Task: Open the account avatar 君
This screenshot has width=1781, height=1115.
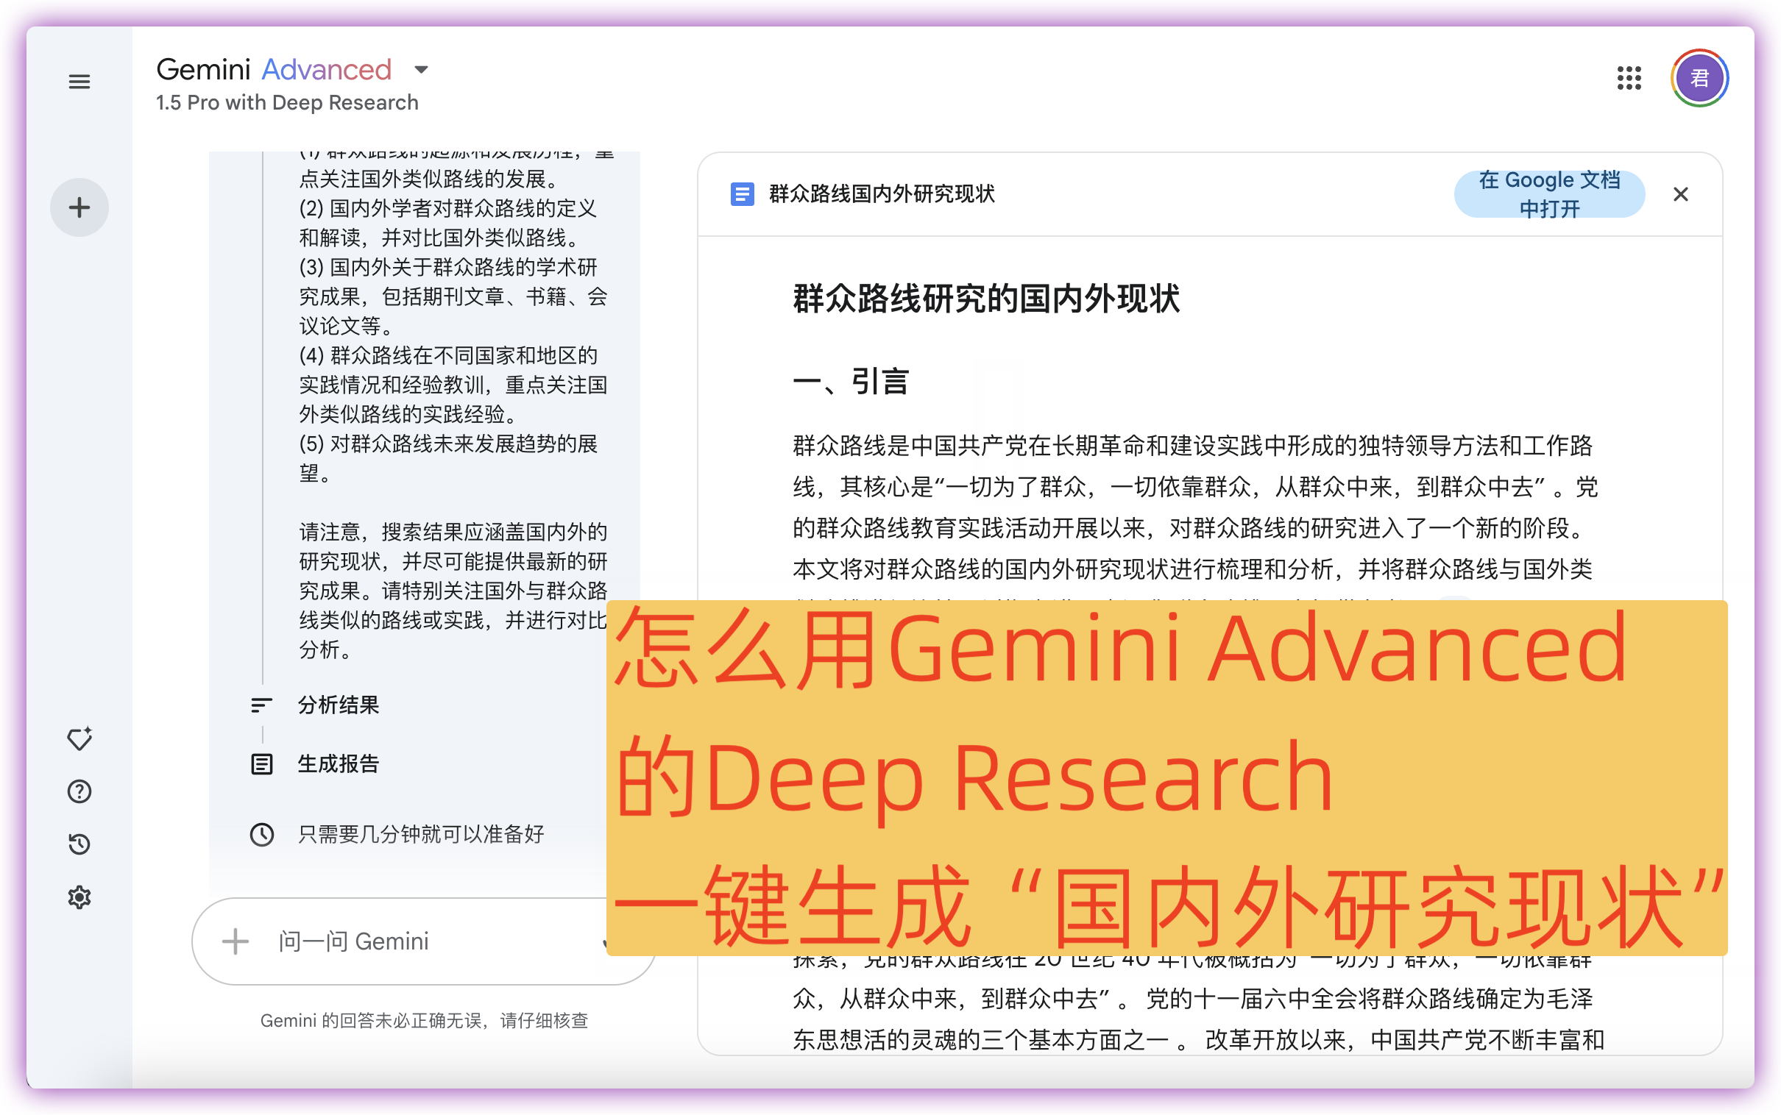Action: point(1699,77)
